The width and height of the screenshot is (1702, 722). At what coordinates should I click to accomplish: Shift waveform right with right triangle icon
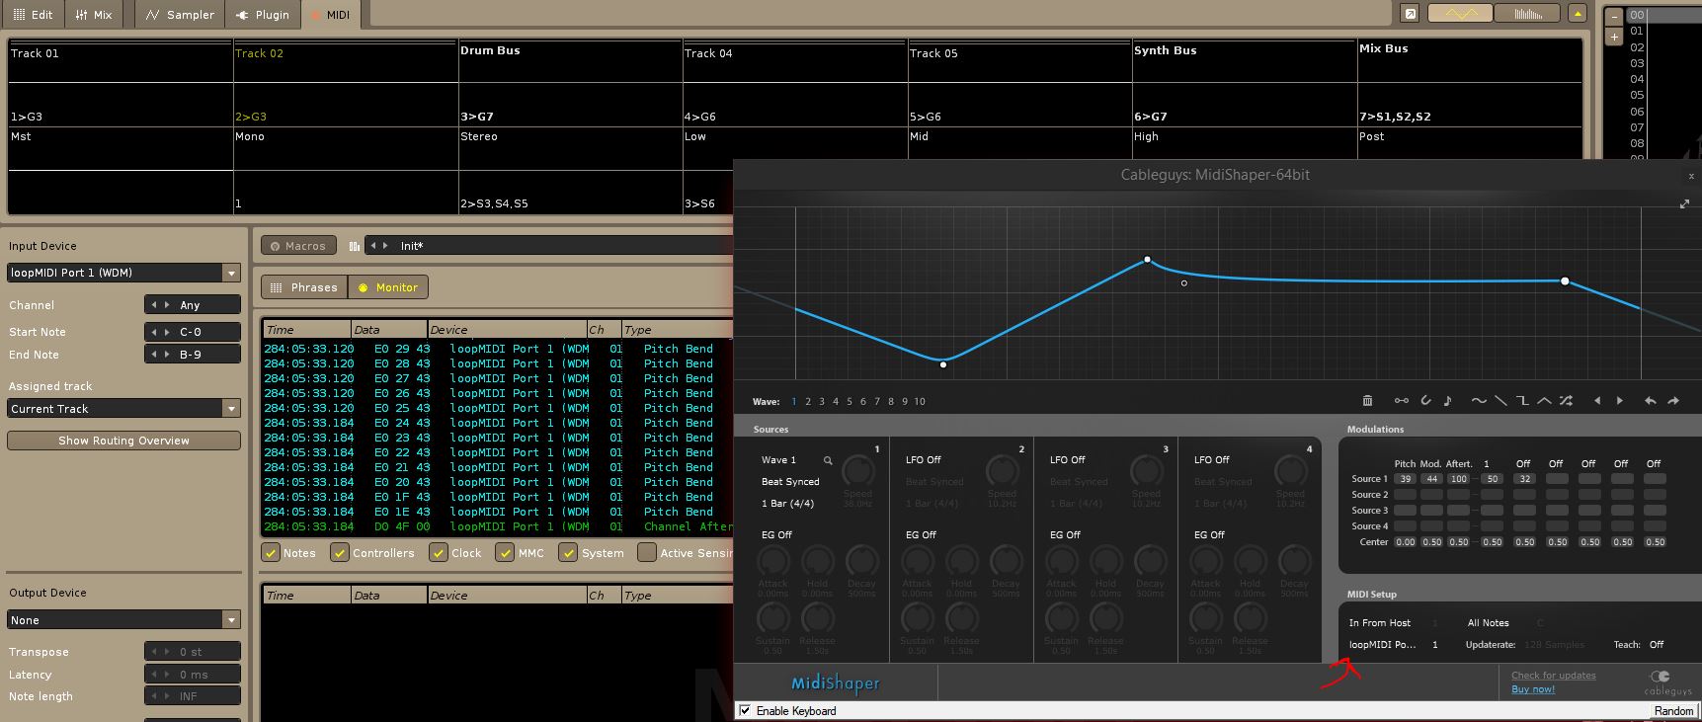[1619, 401]
